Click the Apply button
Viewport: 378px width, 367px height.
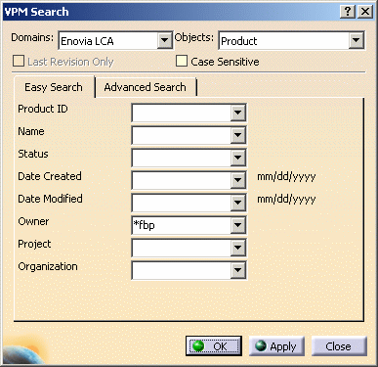pos(276,346)
